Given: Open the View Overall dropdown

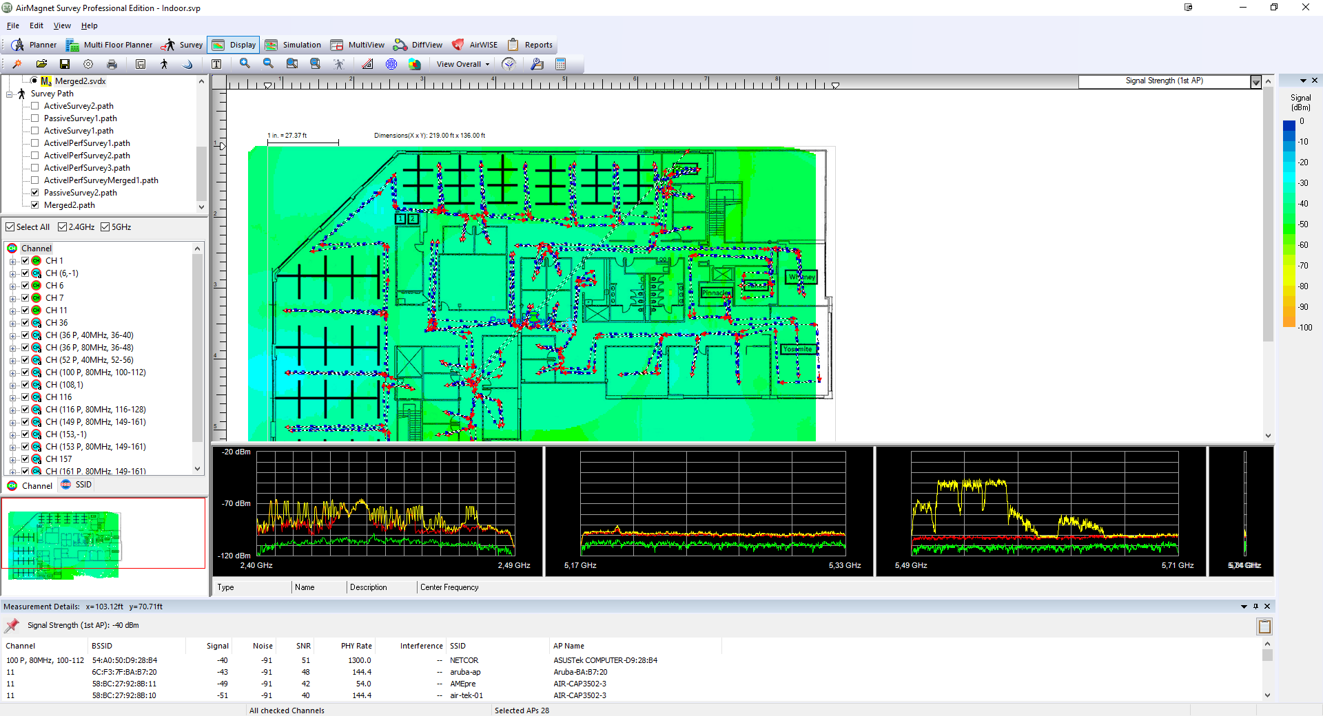Looking at the screenshot, I should [463, 64].
